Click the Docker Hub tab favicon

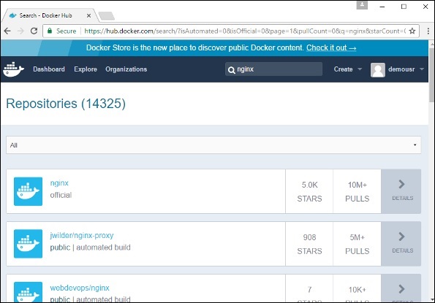click(x=12, y=15)
